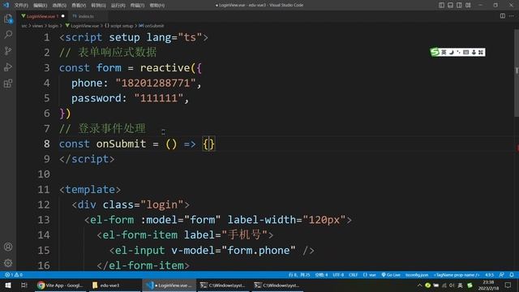Click vue language mode in status bar
This screenshot has height=292, width=519.
[x=370, y=275]
